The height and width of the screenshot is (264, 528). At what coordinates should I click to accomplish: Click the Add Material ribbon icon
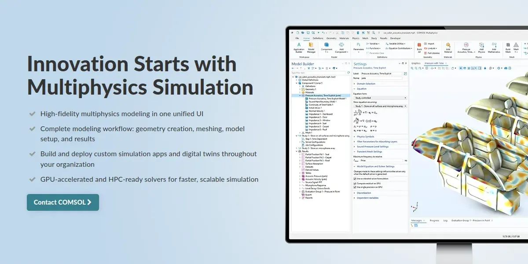pos(448,48)
